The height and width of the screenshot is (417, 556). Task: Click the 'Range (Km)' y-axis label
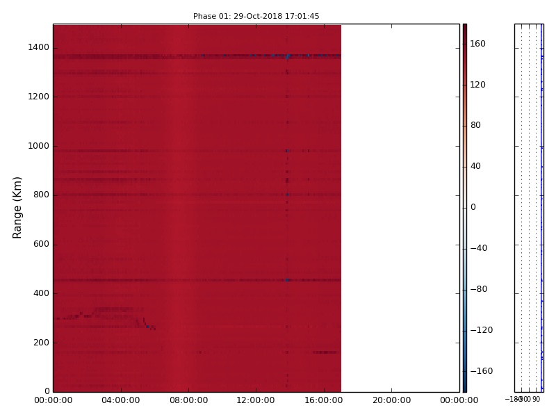pyautogui.click(x=17, y=208)
